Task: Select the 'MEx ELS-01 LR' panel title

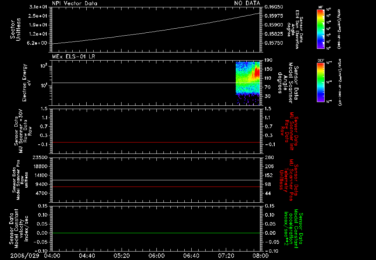Action: (x=73, y=57)
